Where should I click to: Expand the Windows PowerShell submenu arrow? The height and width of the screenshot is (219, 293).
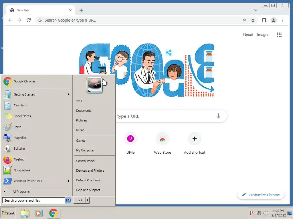[x=69, y=181]
